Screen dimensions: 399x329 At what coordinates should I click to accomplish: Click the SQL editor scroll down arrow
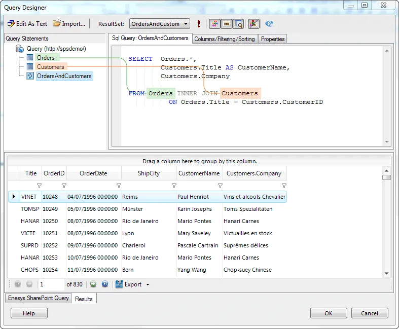(387, 142)
